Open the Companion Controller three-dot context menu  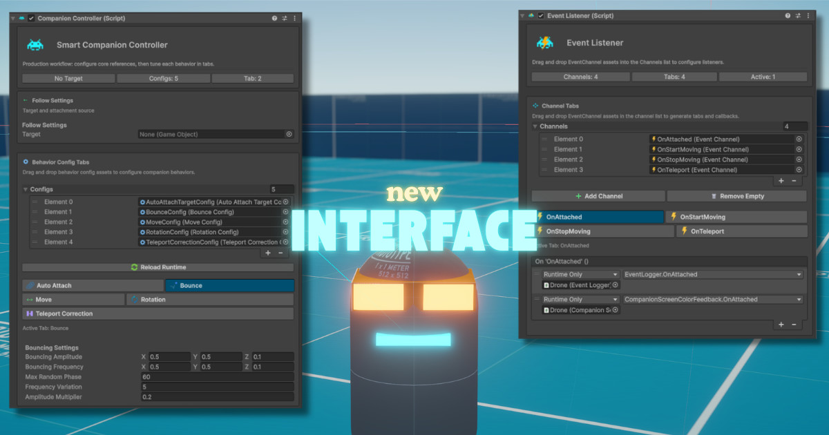295,19
